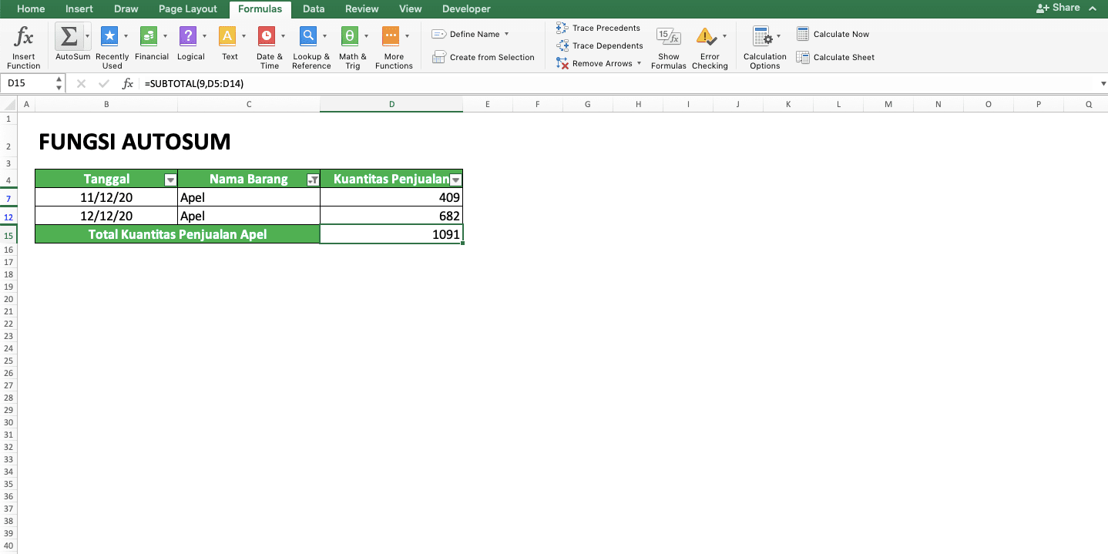Screen dimensions: 1108x554
Task: Expand the Calculation Options dropdown arrow
Action: [x=778, y=36]
